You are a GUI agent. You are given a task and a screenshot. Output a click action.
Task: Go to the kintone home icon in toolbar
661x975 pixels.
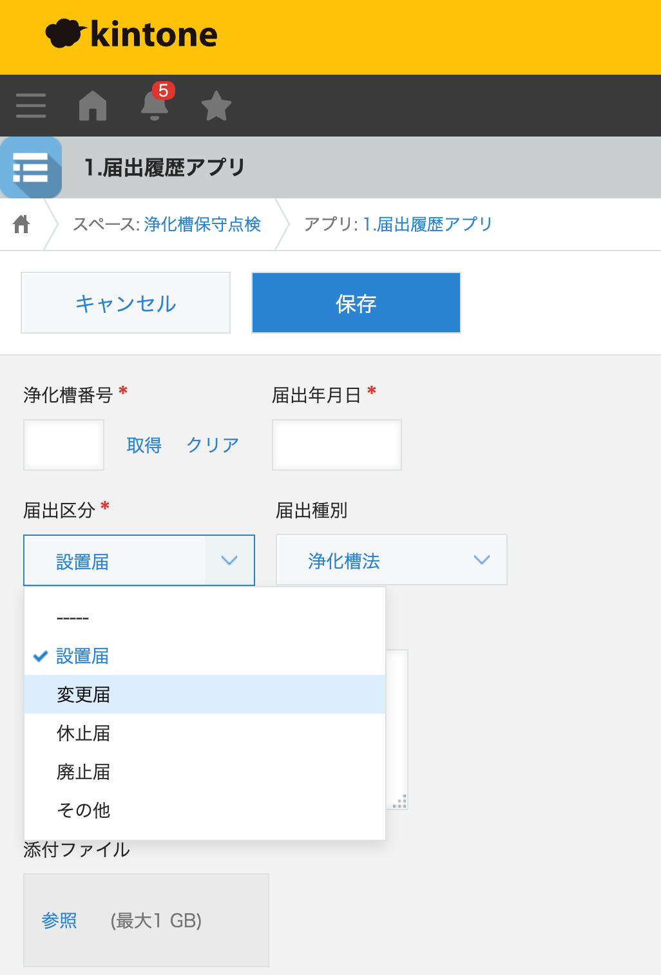point(93,106)
